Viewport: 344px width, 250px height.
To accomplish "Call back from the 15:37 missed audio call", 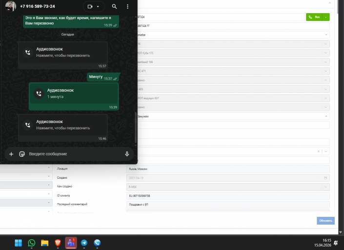I will (x=63, y=56).
